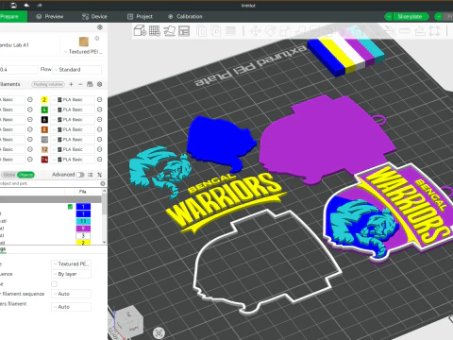This screenshot has height=340, width=453.
Task: Click the Slice plate button
Action: coord(411,17)
